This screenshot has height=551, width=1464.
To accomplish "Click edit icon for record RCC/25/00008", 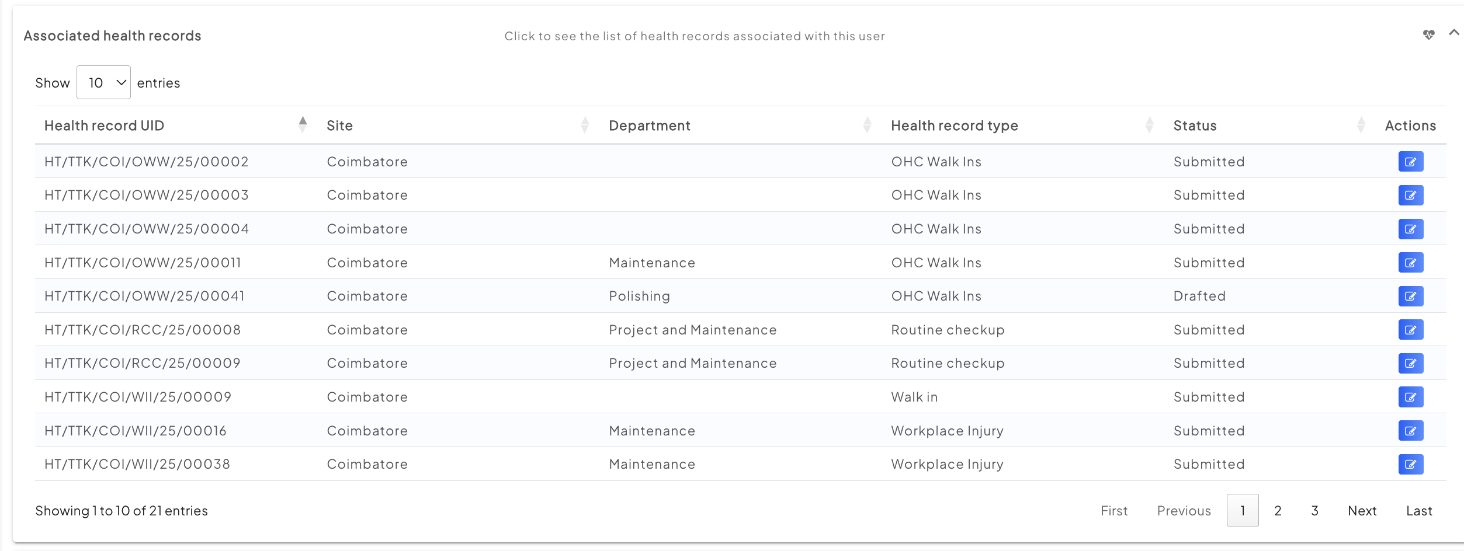I will [x=1410, y=330].
